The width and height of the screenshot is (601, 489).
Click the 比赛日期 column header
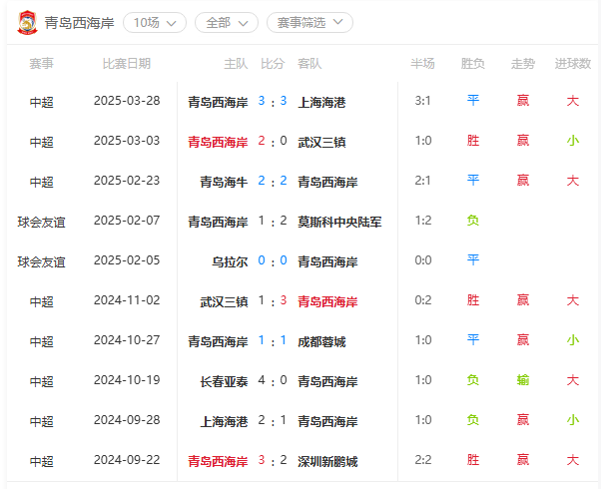point(127,63)
